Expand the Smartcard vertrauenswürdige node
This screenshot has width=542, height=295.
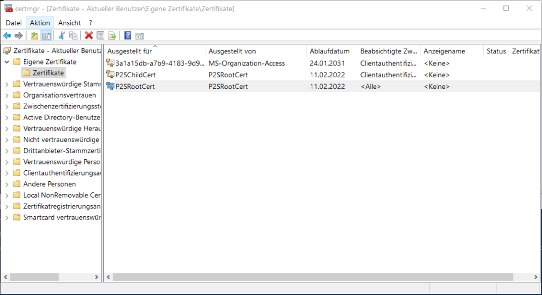pos(7,217)
